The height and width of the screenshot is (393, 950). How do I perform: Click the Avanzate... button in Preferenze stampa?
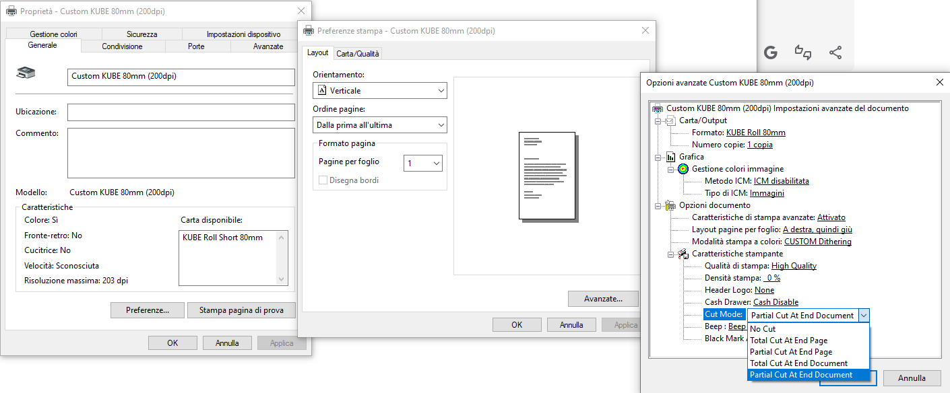click(602, 298)
